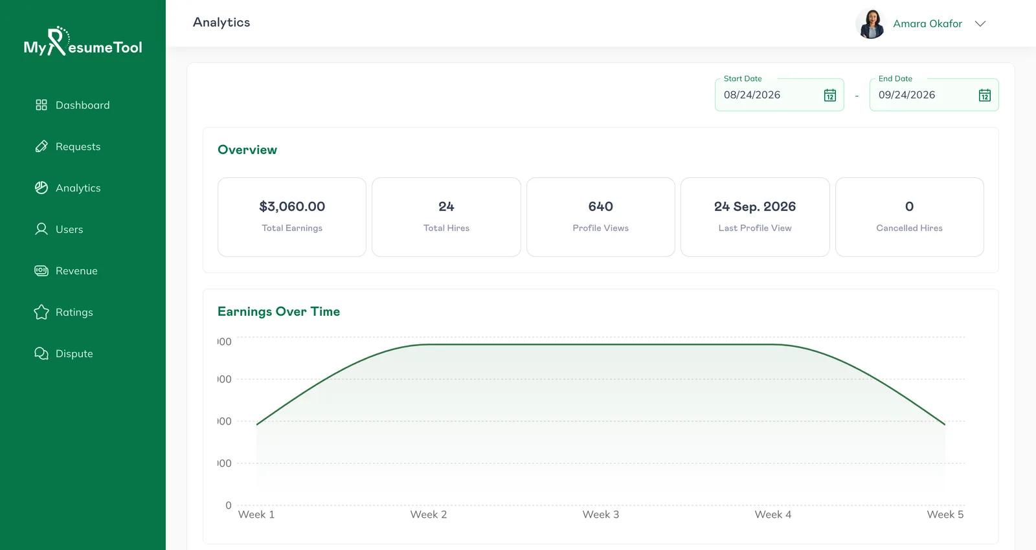Click the Revenue money icon
The width and height of the screenshot is (1036, 550).
point(41,270)
